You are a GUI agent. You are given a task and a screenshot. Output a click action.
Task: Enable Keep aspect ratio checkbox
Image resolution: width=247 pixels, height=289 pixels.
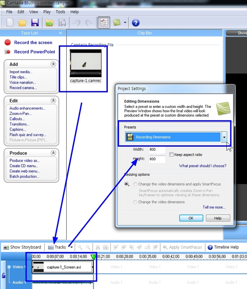tap(171, 154)
